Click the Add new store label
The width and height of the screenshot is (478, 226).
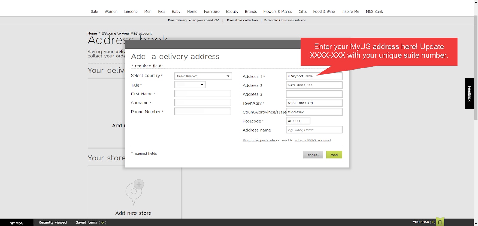click(133, 213)
